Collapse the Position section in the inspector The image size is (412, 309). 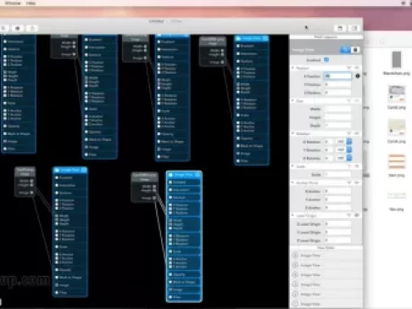[x=292, y=68]
